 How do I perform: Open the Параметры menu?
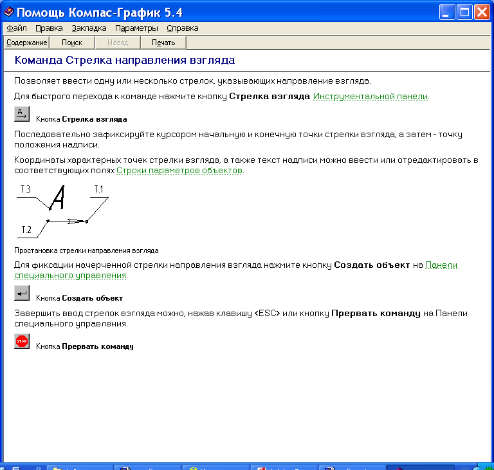tap(136, 28)
